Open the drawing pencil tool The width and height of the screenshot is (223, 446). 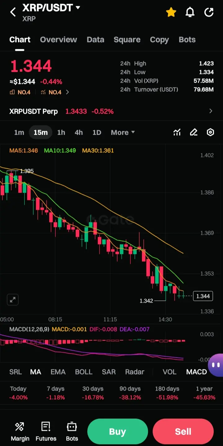tap(194, 132)
